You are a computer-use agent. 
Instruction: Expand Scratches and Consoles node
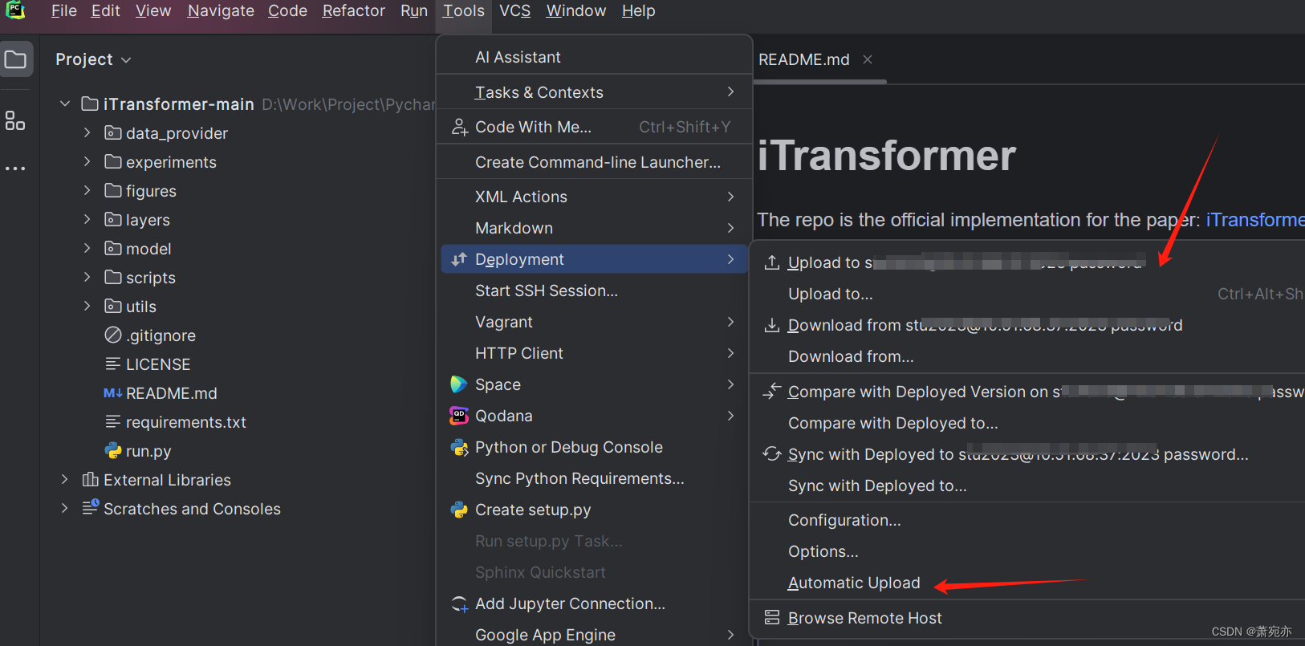pyautogui.click(x=65, y=508)
